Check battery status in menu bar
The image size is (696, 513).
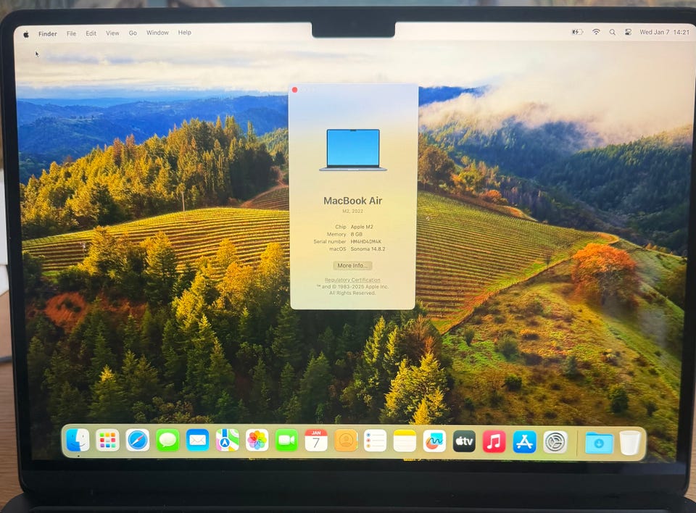pos(577,32)
